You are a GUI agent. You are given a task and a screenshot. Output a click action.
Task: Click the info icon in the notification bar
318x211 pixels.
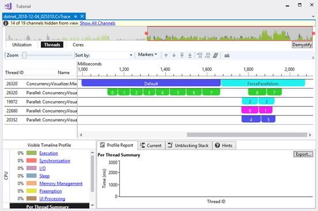[x=6, y=23]
